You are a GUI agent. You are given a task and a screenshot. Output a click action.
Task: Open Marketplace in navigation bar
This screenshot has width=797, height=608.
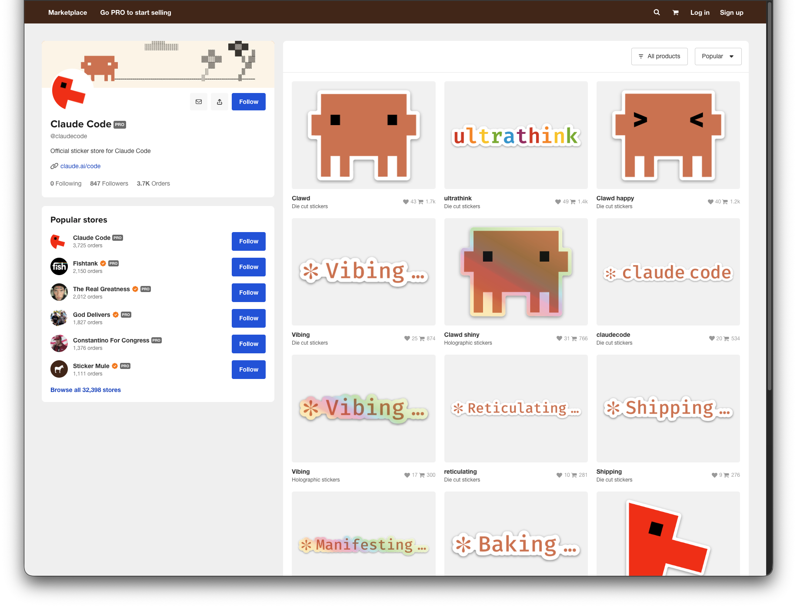pos(67,13)
